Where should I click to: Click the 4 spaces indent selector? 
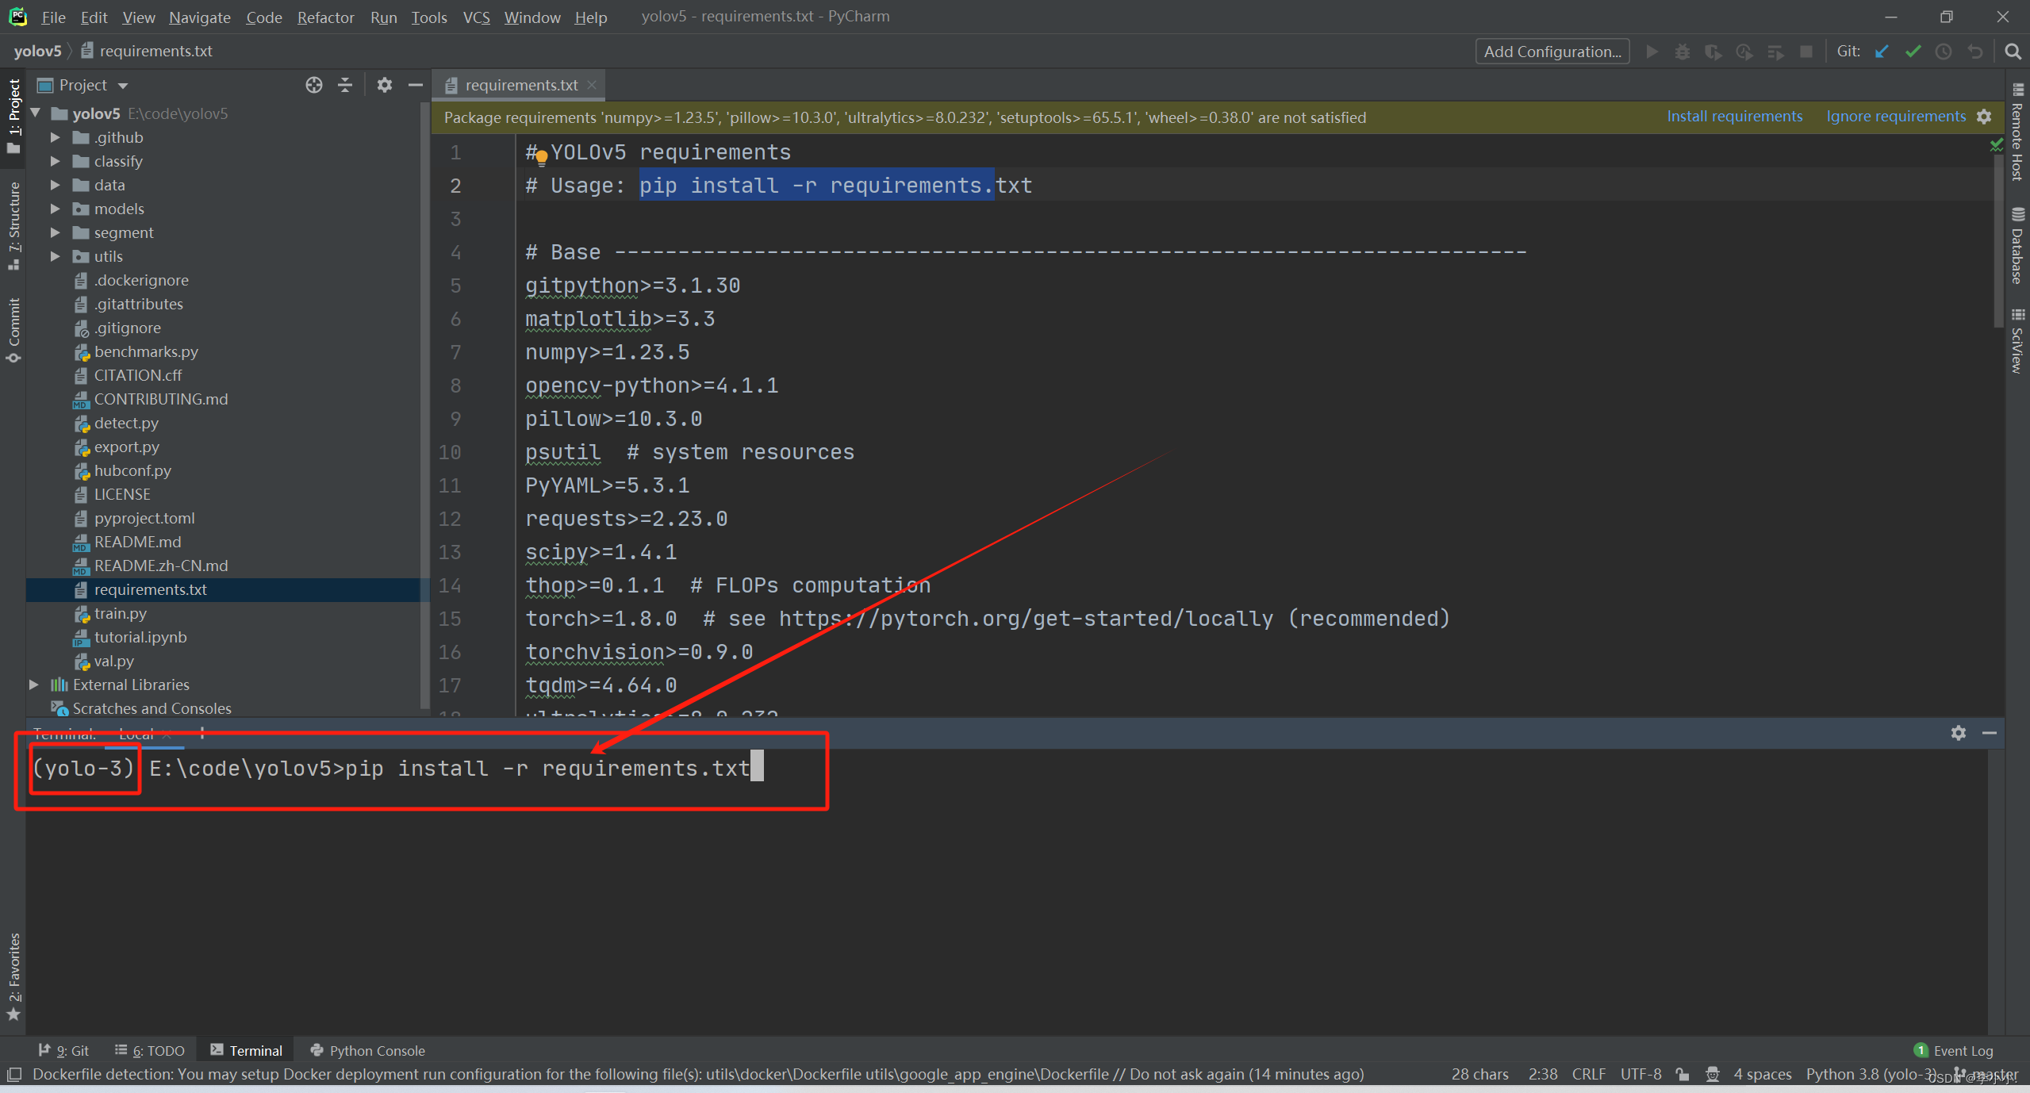coord(1763,1074)
